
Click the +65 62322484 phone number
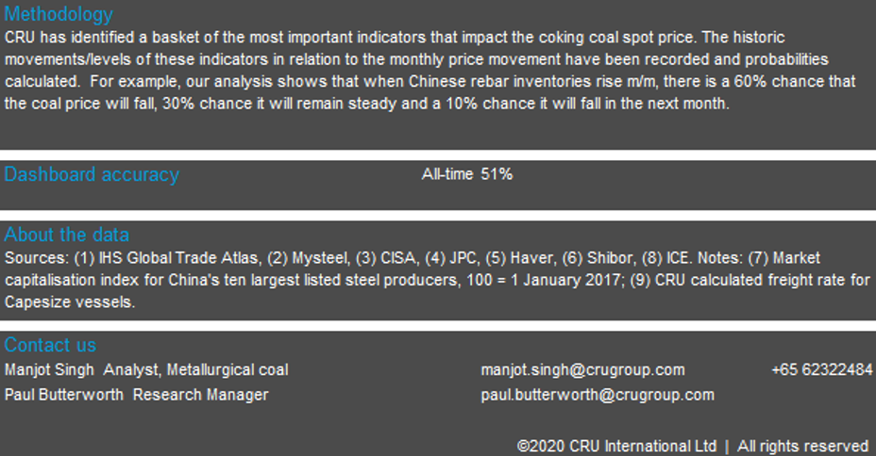(x=821, y=370)
